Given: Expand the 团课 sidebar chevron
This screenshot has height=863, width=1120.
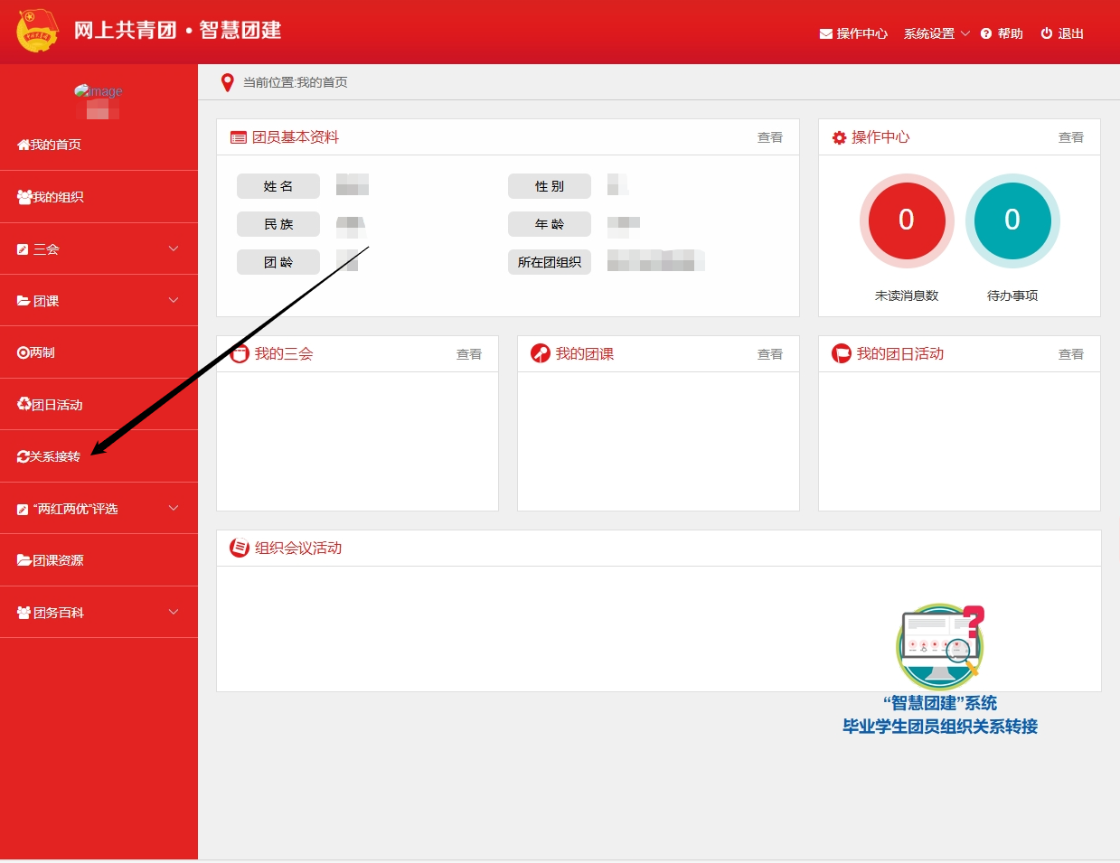Looking at the screenshot, I should point(174,300).
